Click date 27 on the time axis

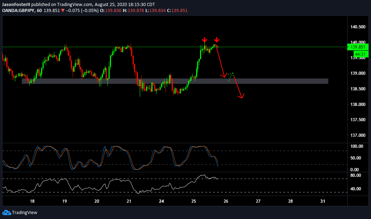tap(258, 201)
